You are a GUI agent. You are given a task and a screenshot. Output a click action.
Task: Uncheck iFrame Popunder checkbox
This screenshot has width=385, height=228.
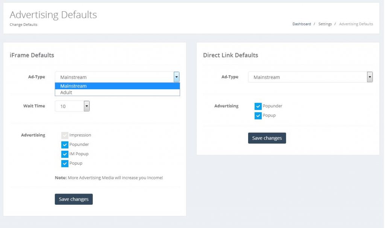click(x=65, y=145)
